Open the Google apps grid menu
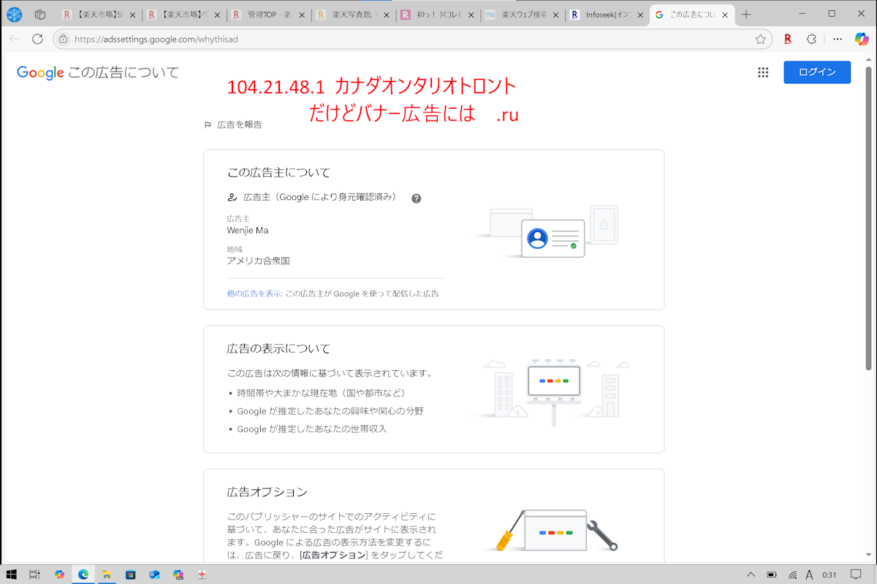Screen dimensions: 877x584 (763, 72)
